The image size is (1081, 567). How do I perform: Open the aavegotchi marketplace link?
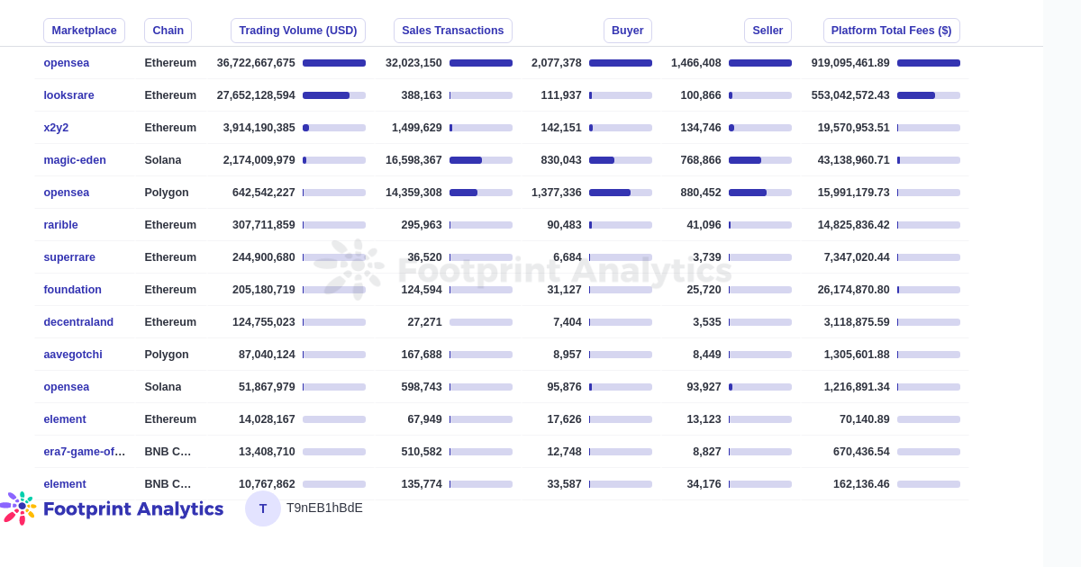(x=73, y=355)
